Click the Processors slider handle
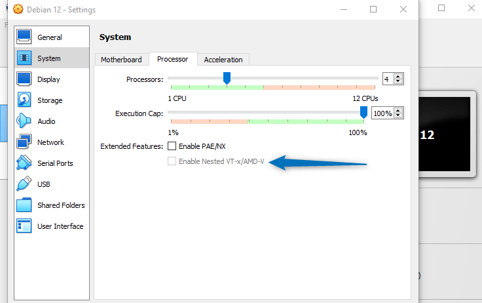Screen dimensions: 482x303 pyautogui.click(x=227, y=78)
